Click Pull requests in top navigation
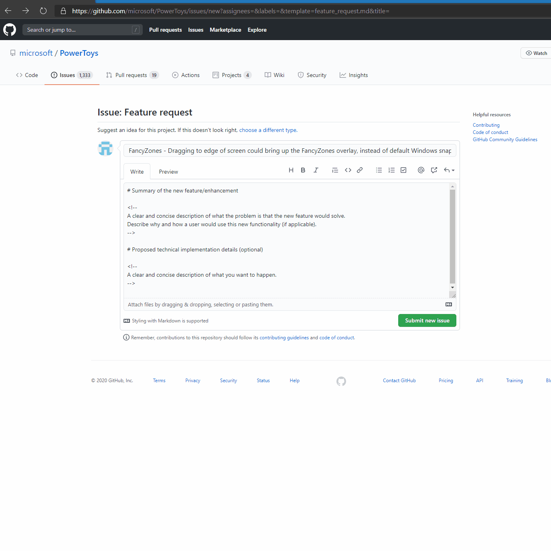 [165, 30]
